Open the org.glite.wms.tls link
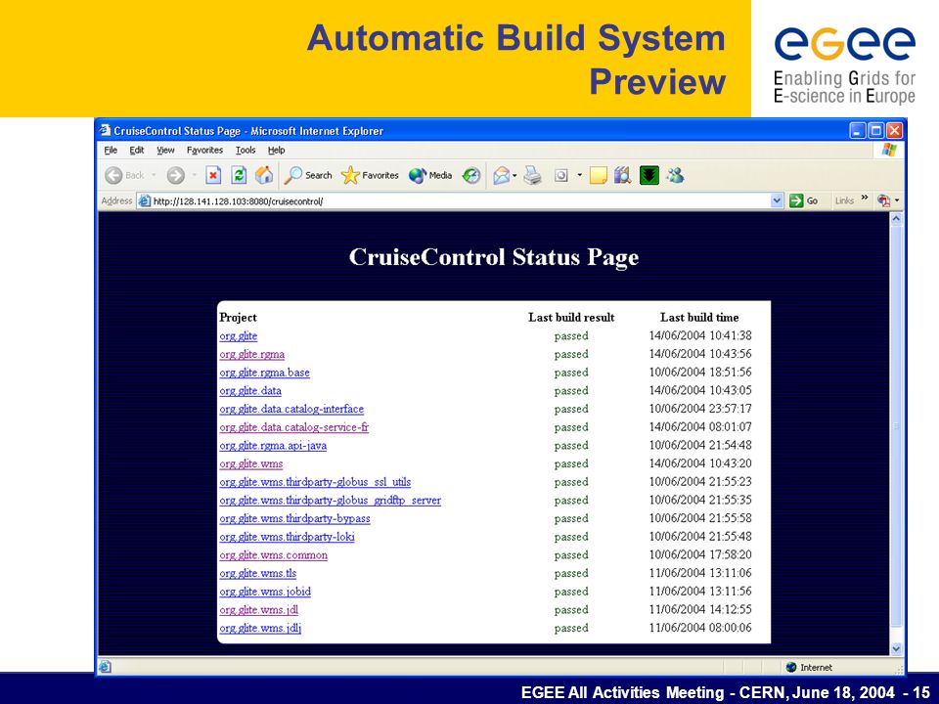This screenshot has height=704, width=939. [258, 574]
